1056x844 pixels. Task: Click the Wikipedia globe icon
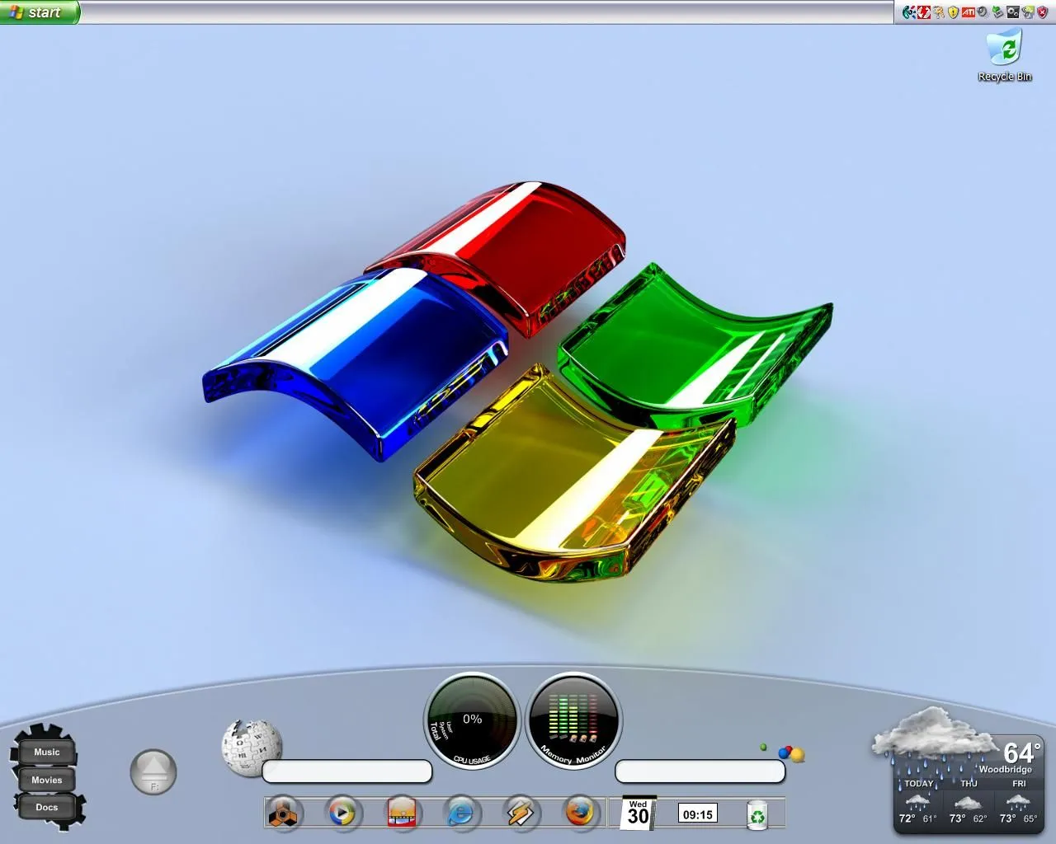[x=250, y=747]
